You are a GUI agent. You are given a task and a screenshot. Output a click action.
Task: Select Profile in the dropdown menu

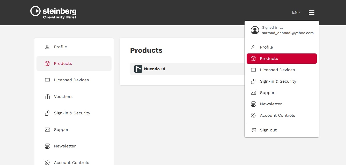[266, 47]
